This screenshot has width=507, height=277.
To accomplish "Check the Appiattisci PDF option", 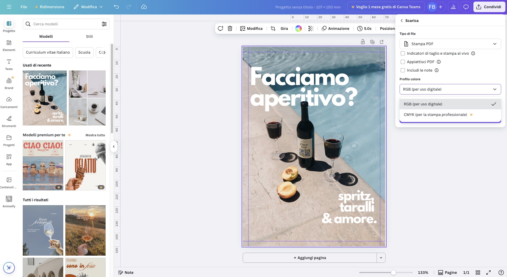I will coord(403,62).
